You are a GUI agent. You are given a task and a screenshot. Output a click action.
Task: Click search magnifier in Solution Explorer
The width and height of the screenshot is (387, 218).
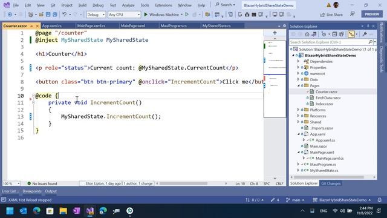370,42
